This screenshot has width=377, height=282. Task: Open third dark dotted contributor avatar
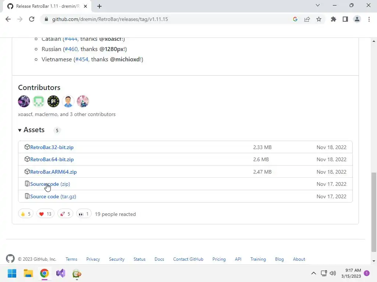[53, 101]
